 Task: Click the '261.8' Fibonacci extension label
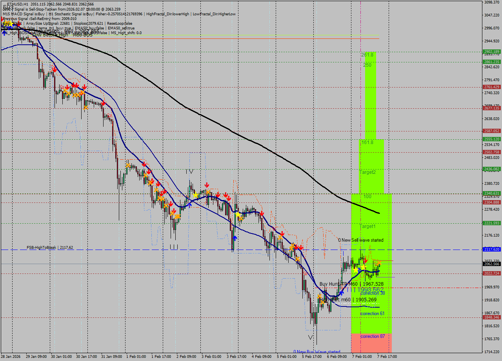click(x=367, y=55)
